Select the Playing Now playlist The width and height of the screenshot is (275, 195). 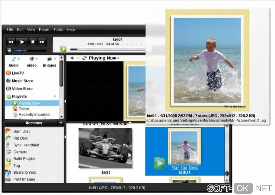[x=32, y=103]
